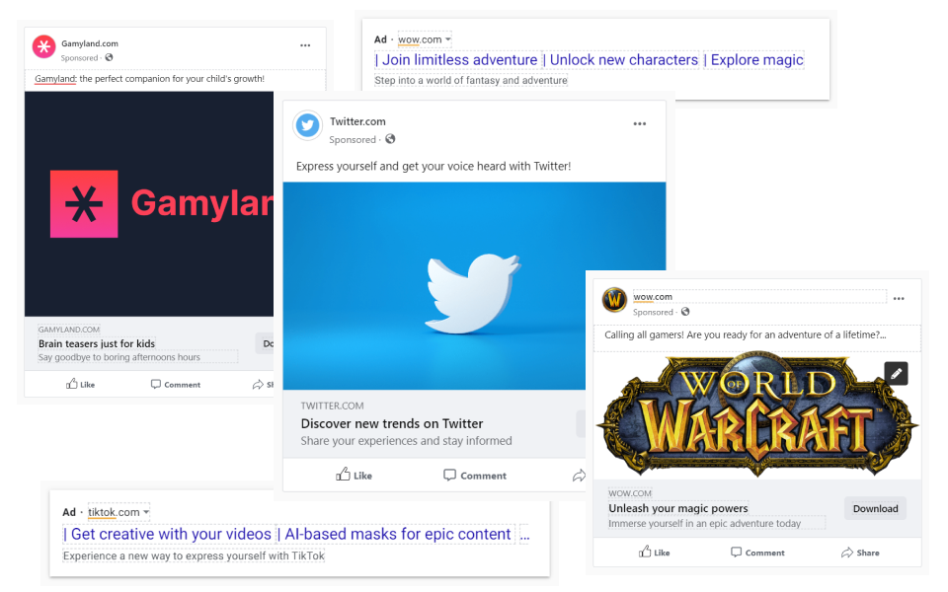Click the Twitter bird profile avatar

click(x=308, y=125)
